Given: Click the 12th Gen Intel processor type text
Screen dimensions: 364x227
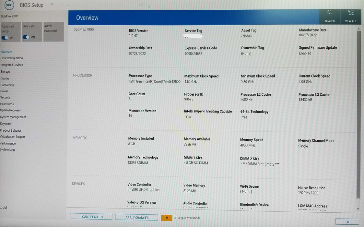Looking at the screenshot, I should [x=155, y=81].
